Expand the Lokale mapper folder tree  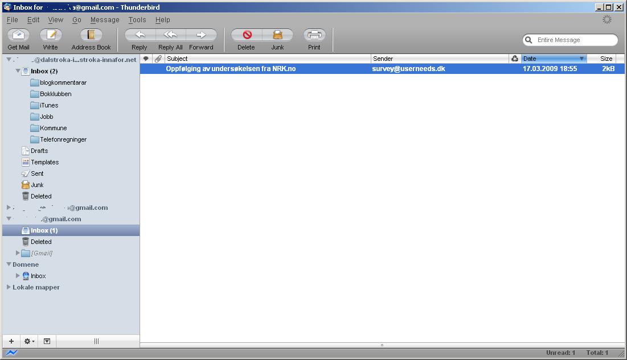[9, 287]
